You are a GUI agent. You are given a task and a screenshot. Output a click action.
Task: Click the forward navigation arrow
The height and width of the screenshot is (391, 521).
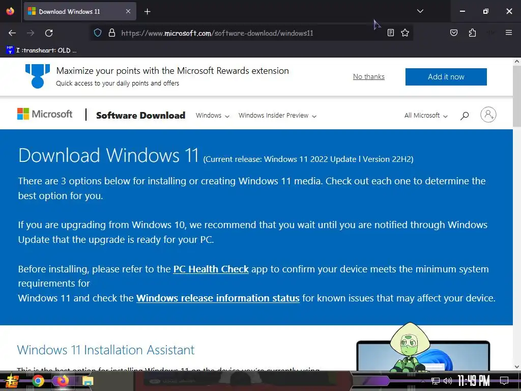[31, 33]
